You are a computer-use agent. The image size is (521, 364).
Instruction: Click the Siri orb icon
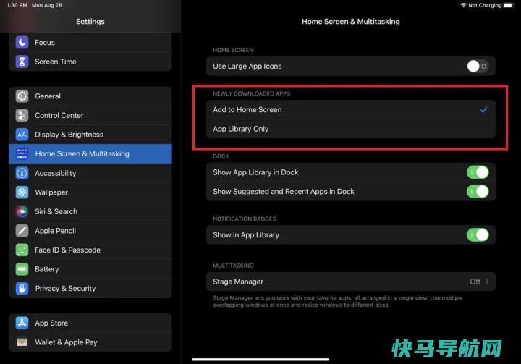point(22,211)
